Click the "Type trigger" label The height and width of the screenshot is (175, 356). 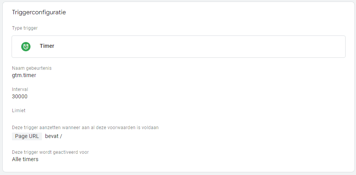[25, 28]
